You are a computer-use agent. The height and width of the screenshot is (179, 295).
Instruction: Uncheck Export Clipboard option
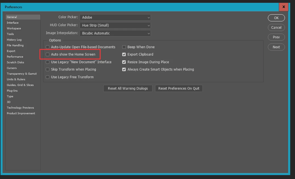click(x=124, y=54)
